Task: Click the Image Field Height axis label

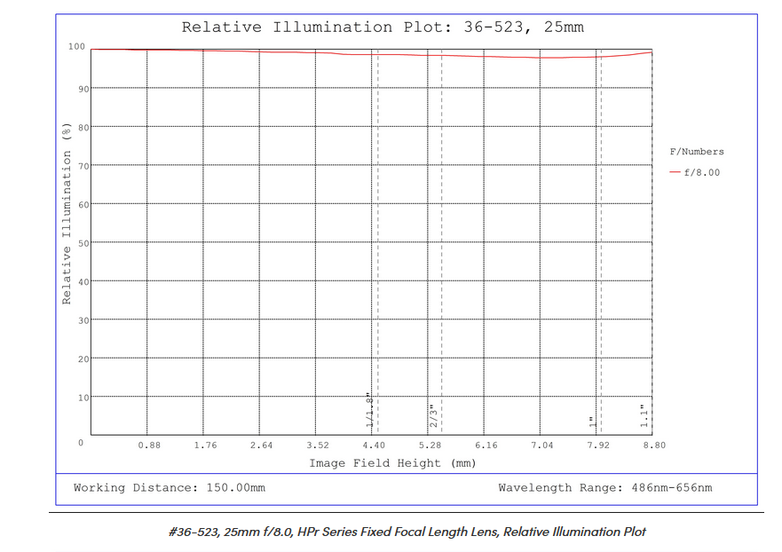Action: click(392, 462)
